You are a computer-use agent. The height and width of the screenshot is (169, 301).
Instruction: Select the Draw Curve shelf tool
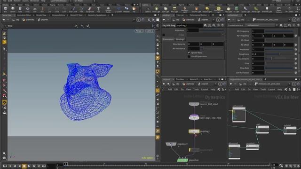[73, 9]
